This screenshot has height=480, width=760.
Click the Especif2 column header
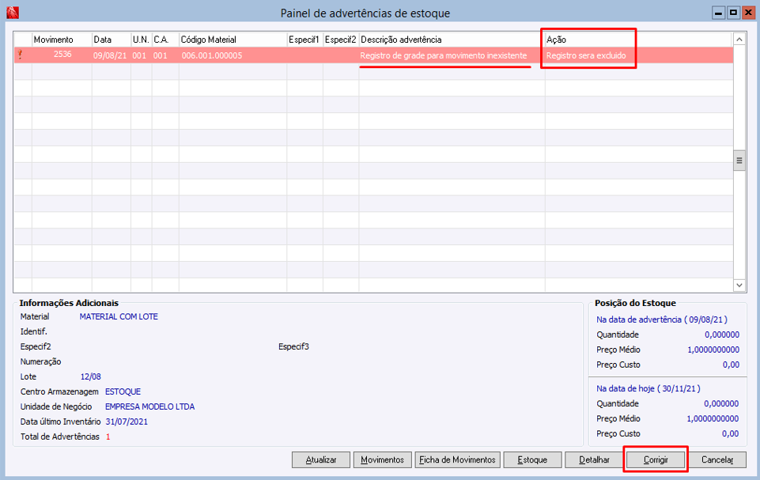[x=341, y=40]
